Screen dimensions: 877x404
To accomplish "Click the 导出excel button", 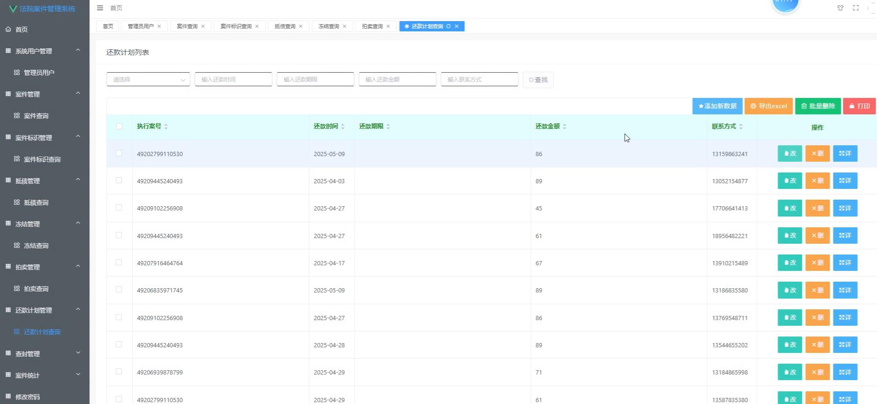I will 769,106.
